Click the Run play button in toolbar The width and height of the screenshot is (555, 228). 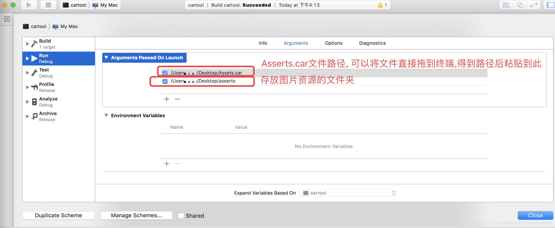[29, 5]
